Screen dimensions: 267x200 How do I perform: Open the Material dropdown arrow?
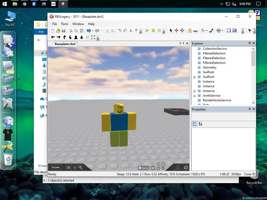tap(223, 31)
